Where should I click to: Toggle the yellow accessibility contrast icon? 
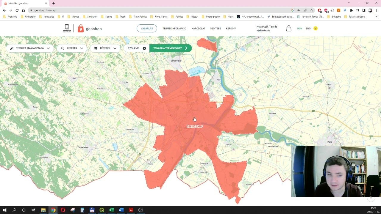(316, 29)
